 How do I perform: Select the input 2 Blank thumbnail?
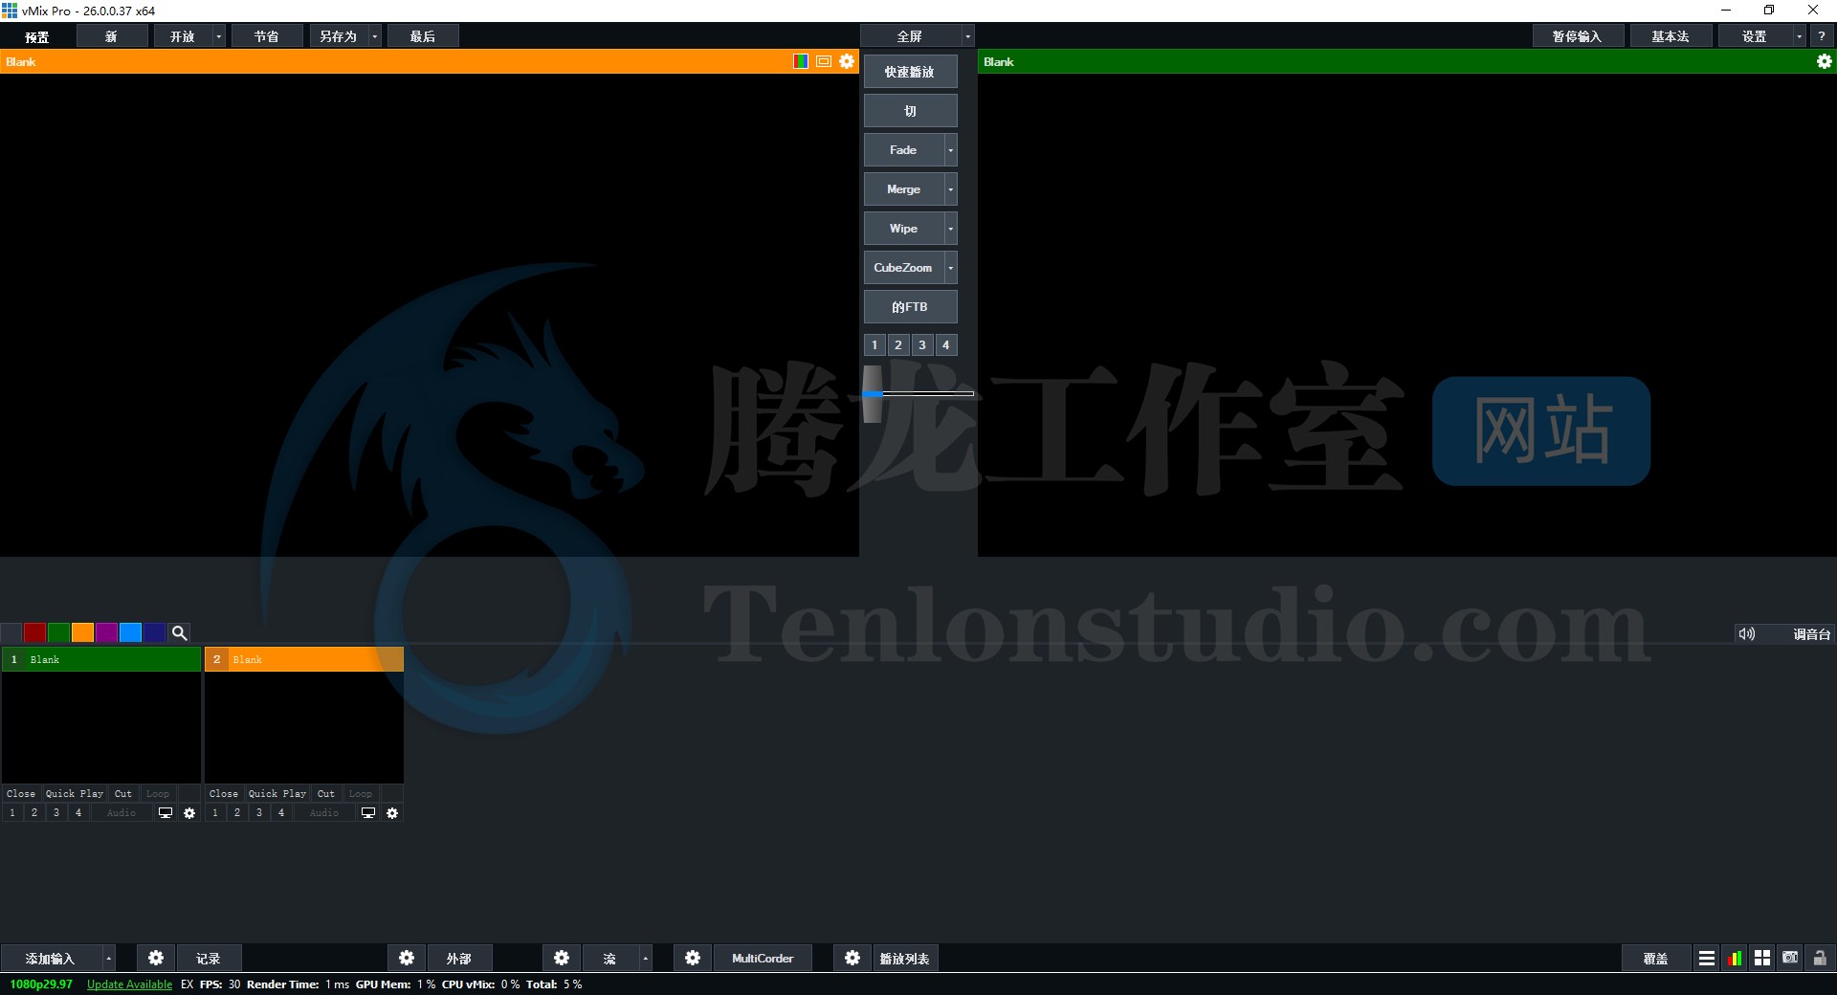coord(304,727)
